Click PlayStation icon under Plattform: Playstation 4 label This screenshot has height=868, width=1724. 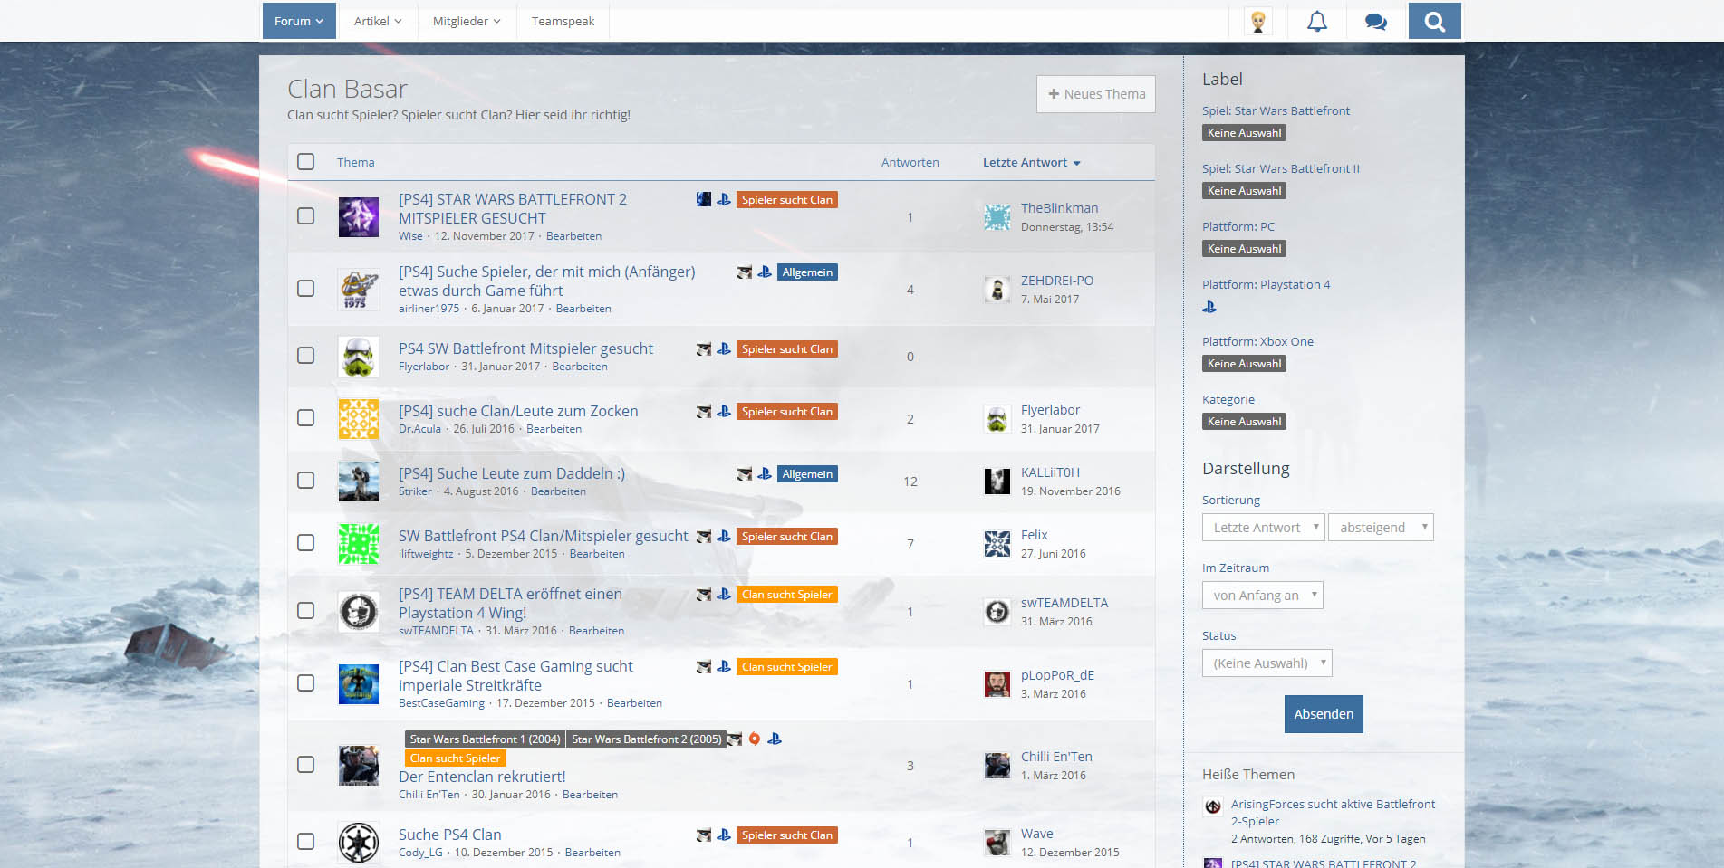click(x=1209, y=307)
